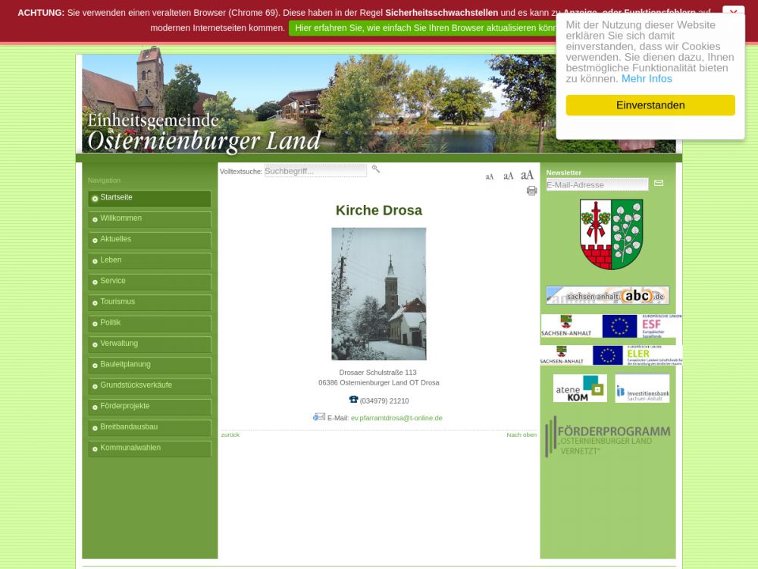This screenshot has width=758, height=569.
Task: Click the print page icon
Action: (x=531, y=191)
